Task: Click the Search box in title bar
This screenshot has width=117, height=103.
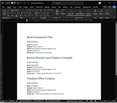Action: coord(68,3)
